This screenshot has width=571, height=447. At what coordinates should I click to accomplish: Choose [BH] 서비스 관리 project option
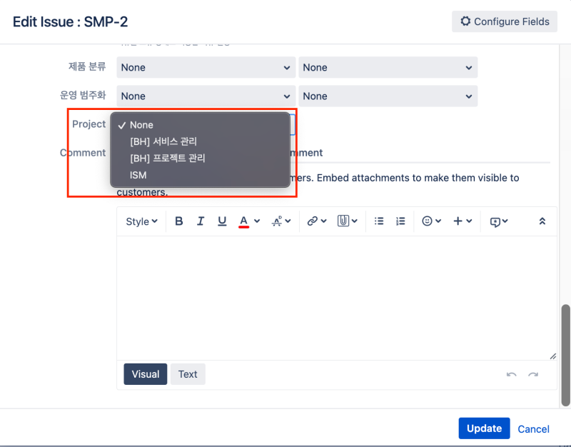tap(200, 141)
